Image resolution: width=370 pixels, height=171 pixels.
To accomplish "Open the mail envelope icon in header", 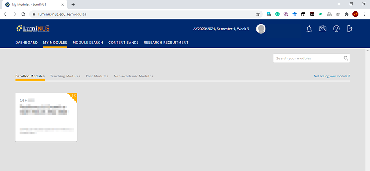I will (323, 29).
